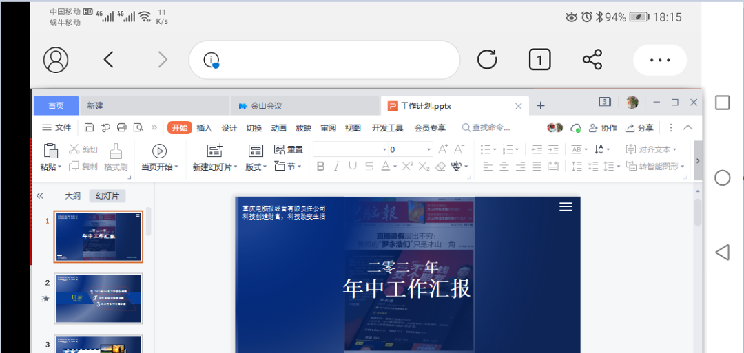Viewport: 744px width, 353px height.
Task: Align text left
Action: pos(488,167)
